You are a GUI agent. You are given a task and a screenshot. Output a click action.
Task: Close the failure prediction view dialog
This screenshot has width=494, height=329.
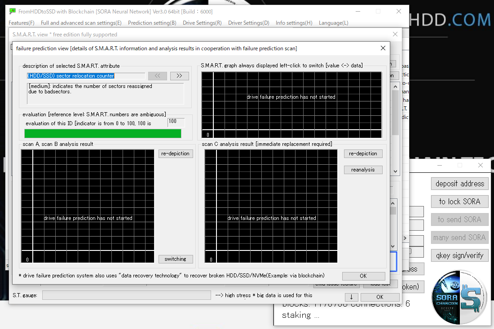pyautogui.click(x=383, y=48)
